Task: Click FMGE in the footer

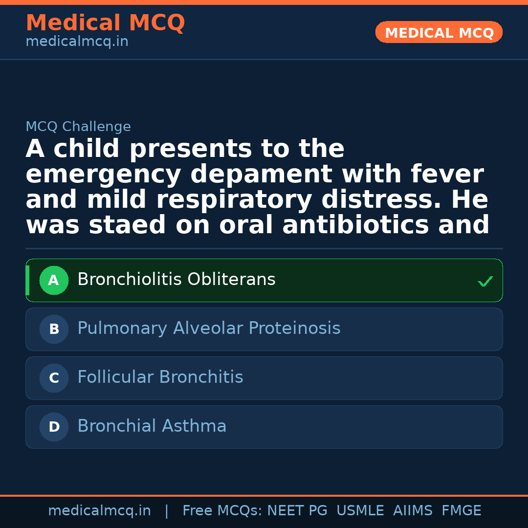Action: pos(461,511)
